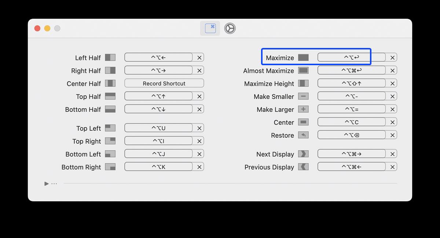440x238 pixels.
Task: Edit the Previous Display shortcut field
Action: [x=352, y=167]
